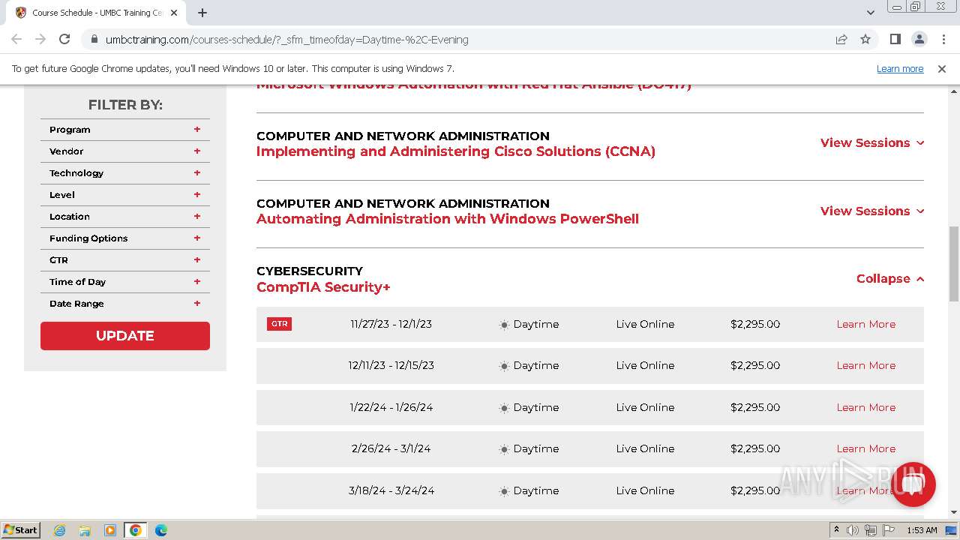Expand the Location filter
This screenshot has width=960, height=540.
click(125, 217)
